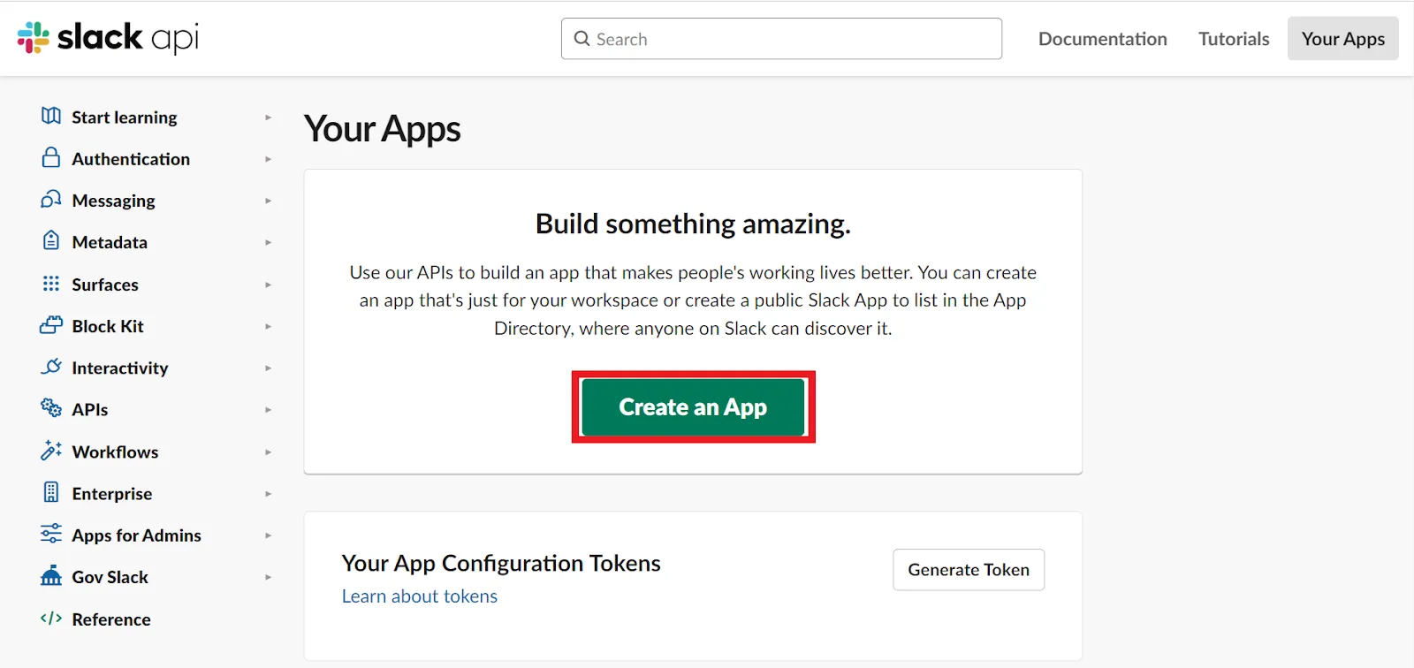This screenshot has width=1414, height=668.
Task: Click the Start learning book icon
Action: [x=51, y=117]
